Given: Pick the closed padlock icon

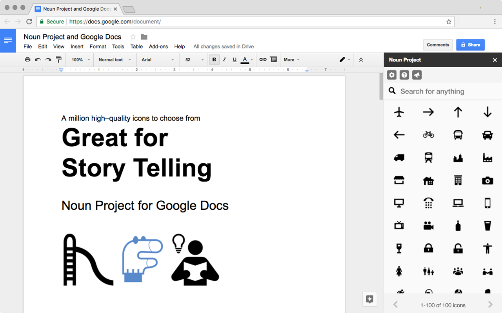Looking at the screenshot, I should tap(428, 248).
